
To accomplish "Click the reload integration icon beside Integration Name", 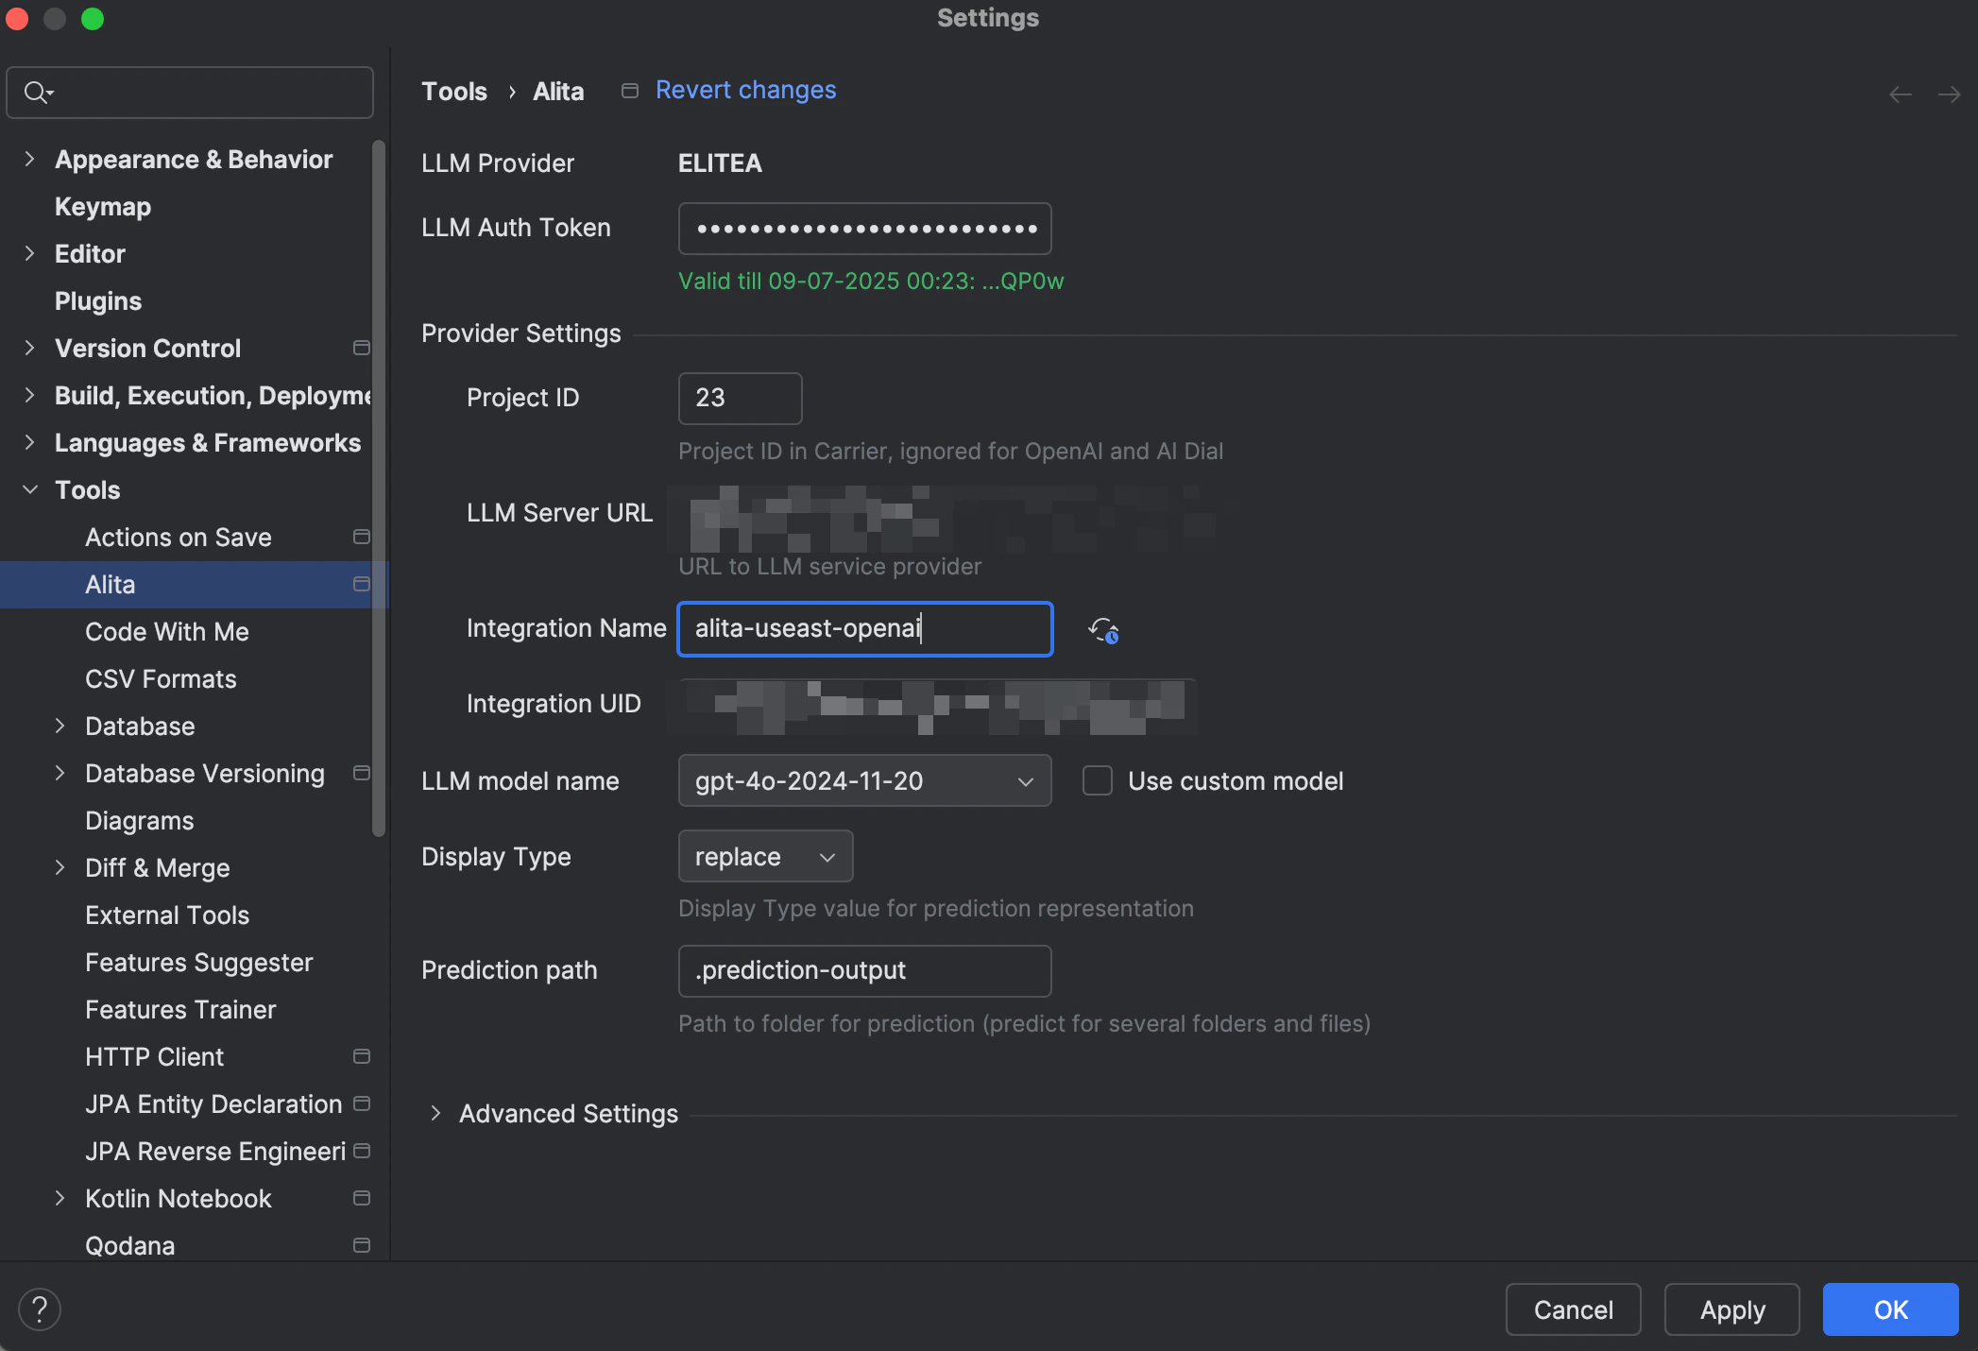I will (1103, 630).
